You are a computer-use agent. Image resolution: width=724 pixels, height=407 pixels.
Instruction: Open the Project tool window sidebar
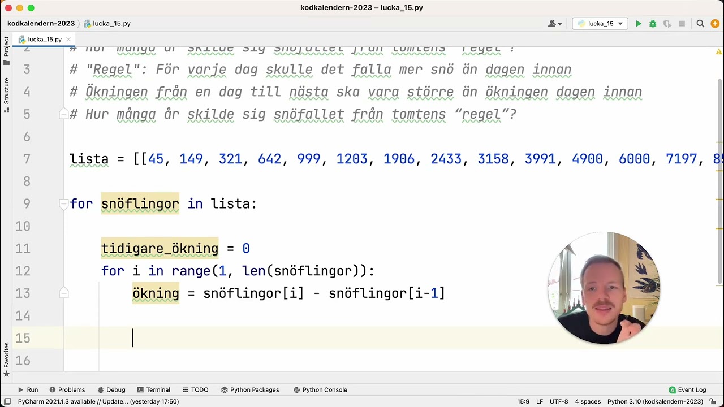pyautogui.click(x=6, y=51)
